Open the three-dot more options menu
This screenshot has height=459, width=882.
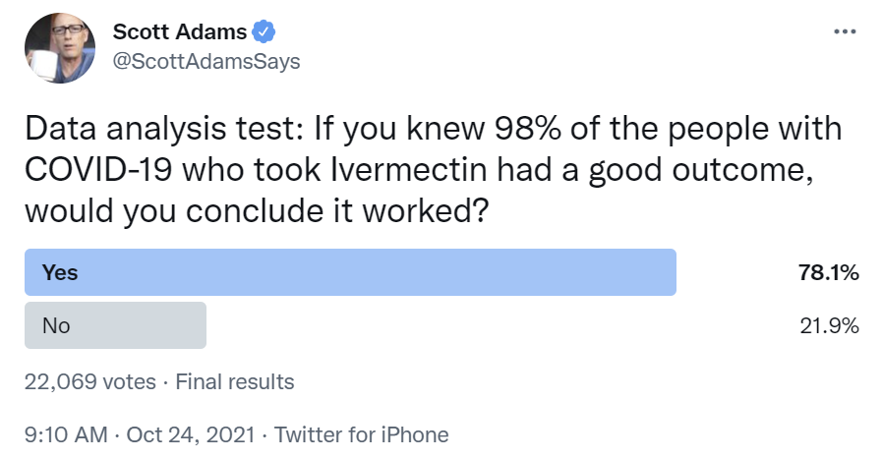tap(844, 31)
